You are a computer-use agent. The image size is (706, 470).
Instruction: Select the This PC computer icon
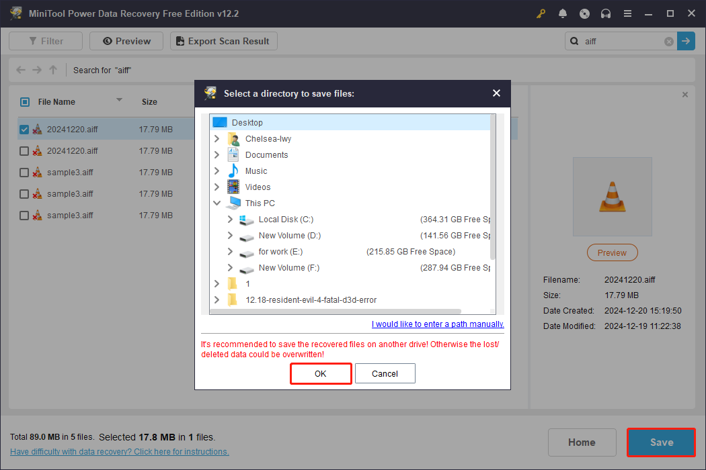[x=233, y=203]
